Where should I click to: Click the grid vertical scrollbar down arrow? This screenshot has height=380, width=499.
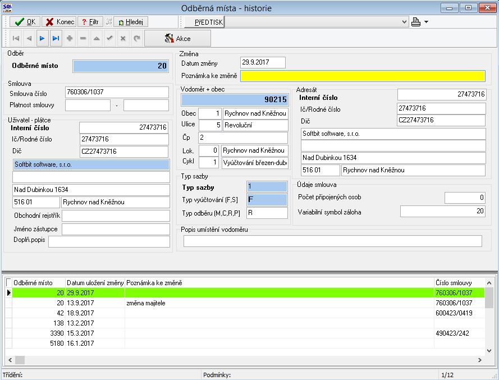[x=489, y=351]
